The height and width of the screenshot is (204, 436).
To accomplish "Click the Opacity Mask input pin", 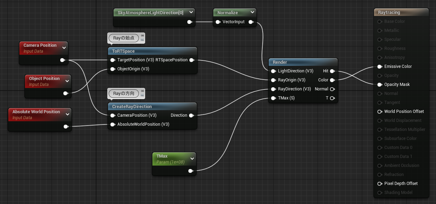I will tap(380, 85).
